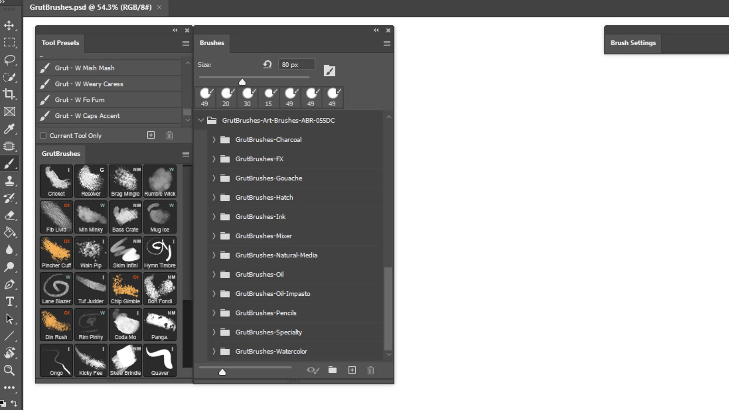
Task: Expand the GrutBrushes-Watercolor folder
Action: (x=214, y=352)
